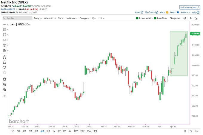Click the Watch star icon
Image resolution: width=203 pixels, height=135 pixels.
(x=178, y=12)
